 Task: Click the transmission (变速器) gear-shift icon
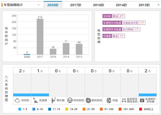35,100
